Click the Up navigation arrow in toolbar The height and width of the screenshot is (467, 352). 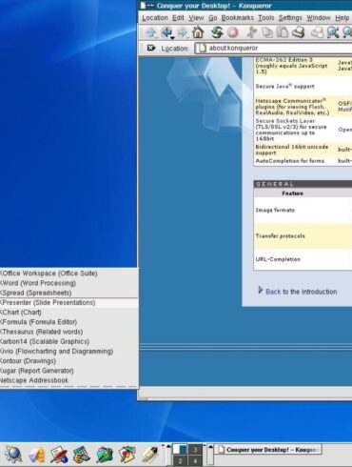click(x=151, y=32)
